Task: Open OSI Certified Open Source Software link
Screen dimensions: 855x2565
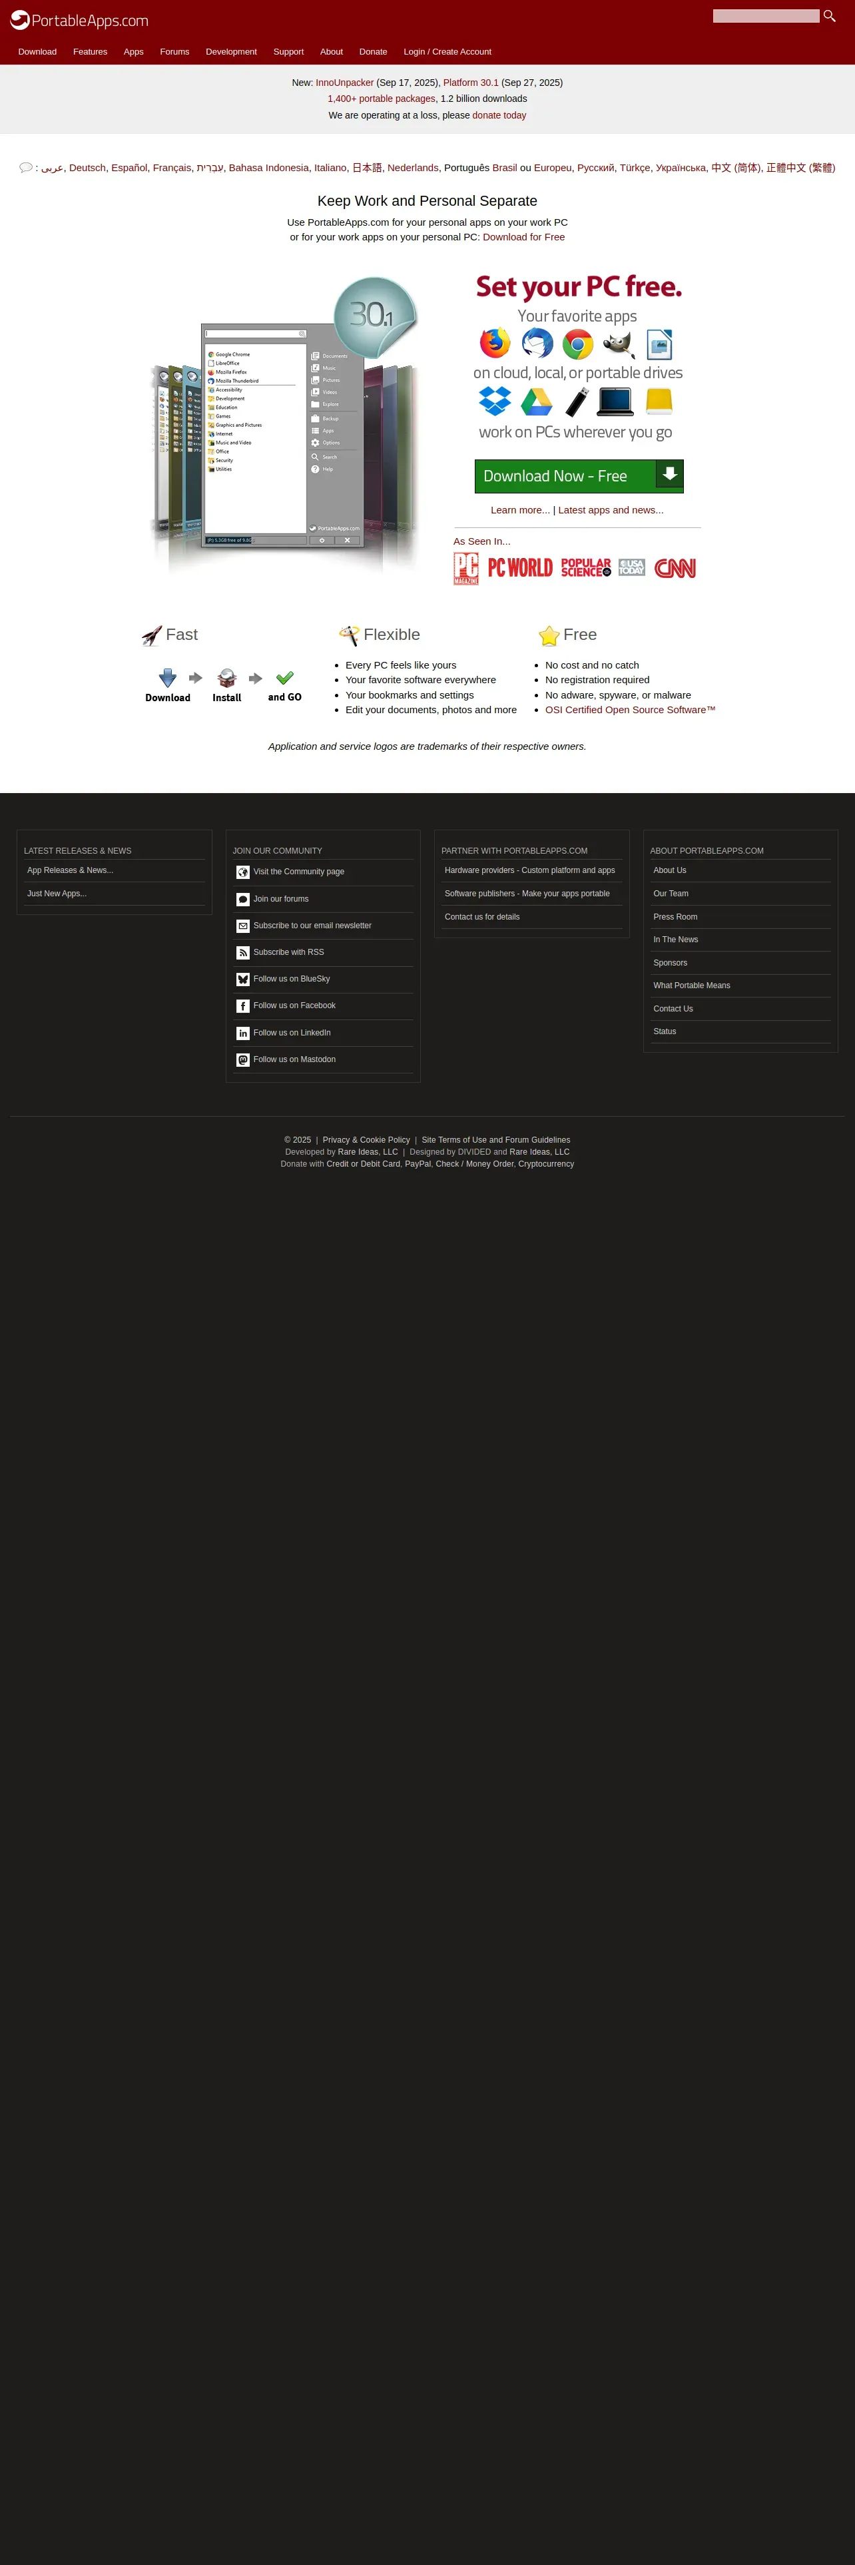Action: (x=630, y=710)
